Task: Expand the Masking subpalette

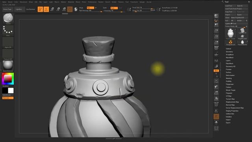Action: [x=229, y=78]
